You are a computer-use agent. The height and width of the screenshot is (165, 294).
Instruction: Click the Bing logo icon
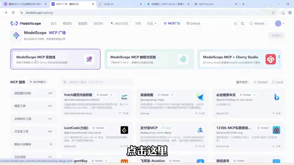coord(277,97)
